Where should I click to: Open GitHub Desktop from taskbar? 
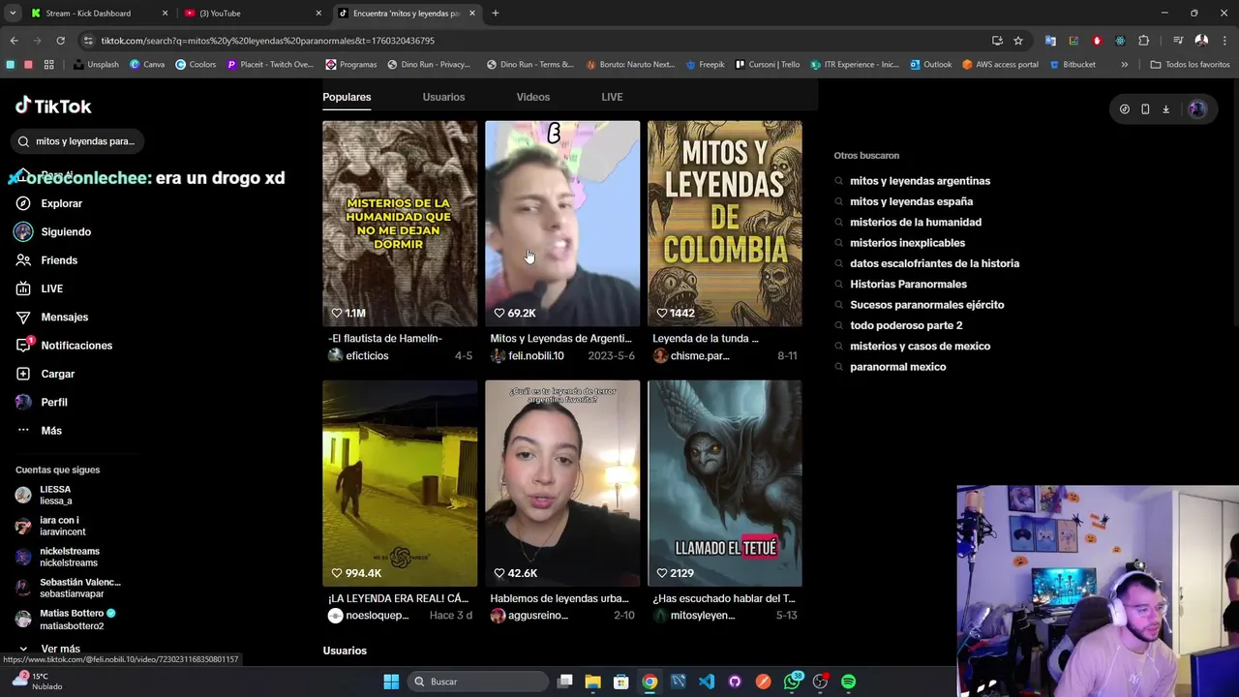735,682
